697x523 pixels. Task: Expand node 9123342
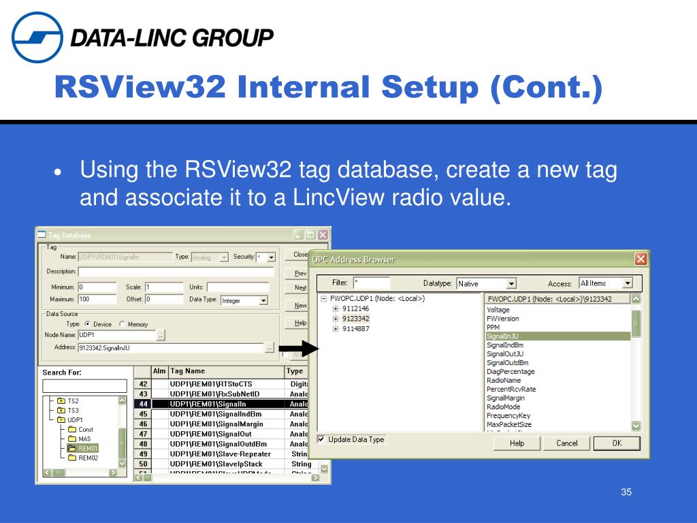[336, 319]
